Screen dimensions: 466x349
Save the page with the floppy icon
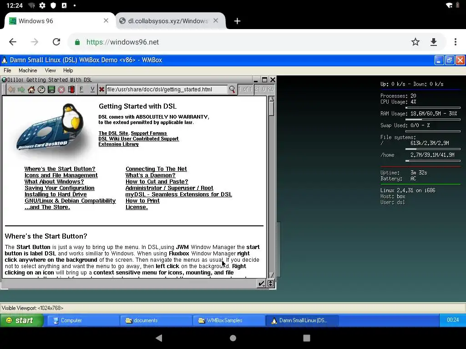coord(51,90)
